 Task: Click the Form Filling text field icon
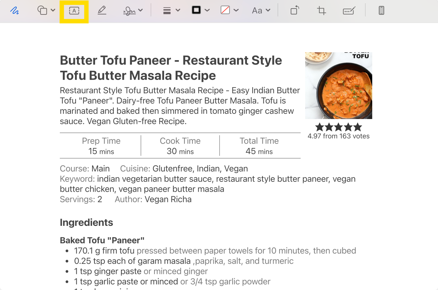349,11
